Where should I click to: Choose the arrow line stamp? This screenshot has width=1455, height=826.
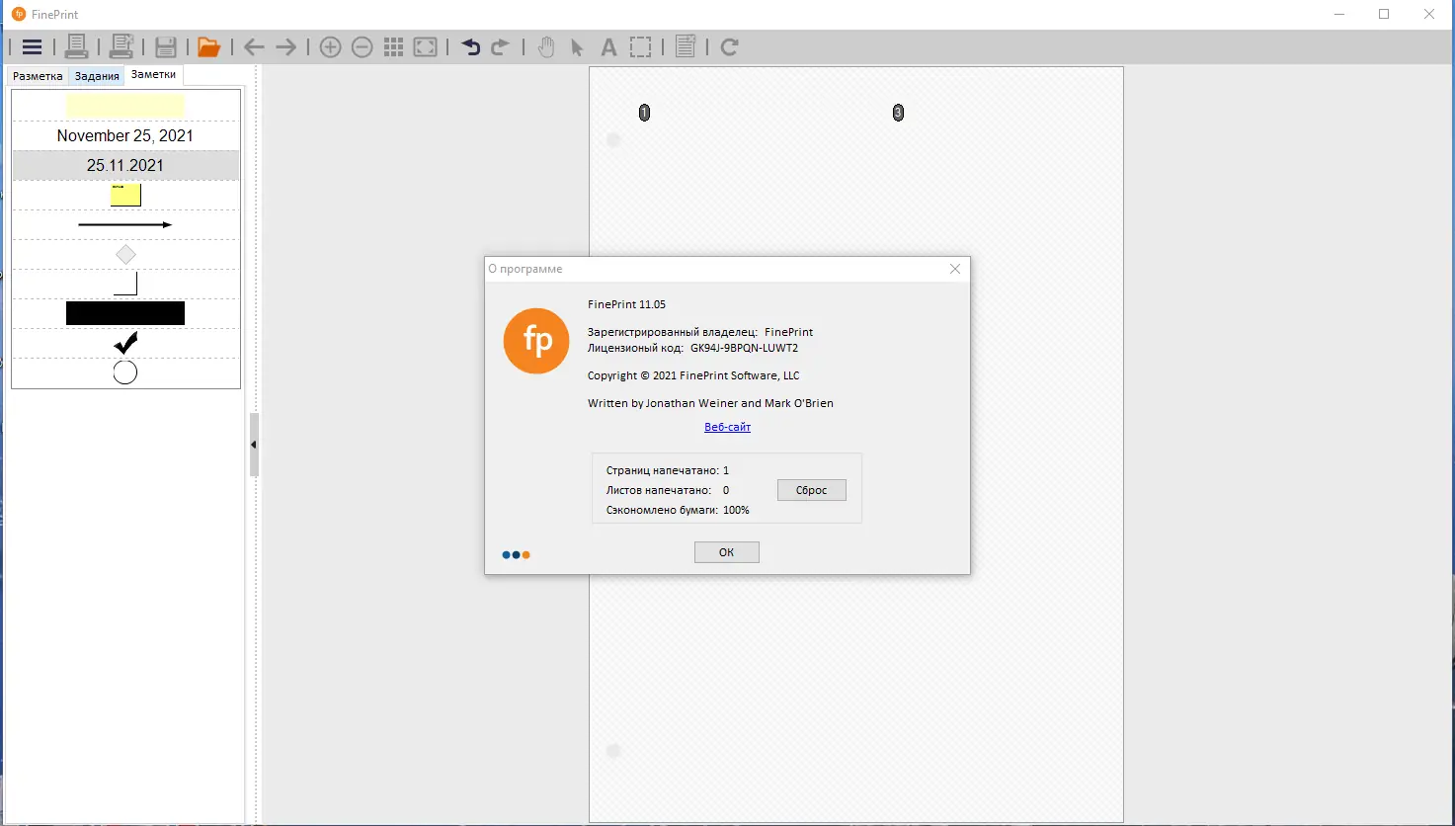click(125, 225)
